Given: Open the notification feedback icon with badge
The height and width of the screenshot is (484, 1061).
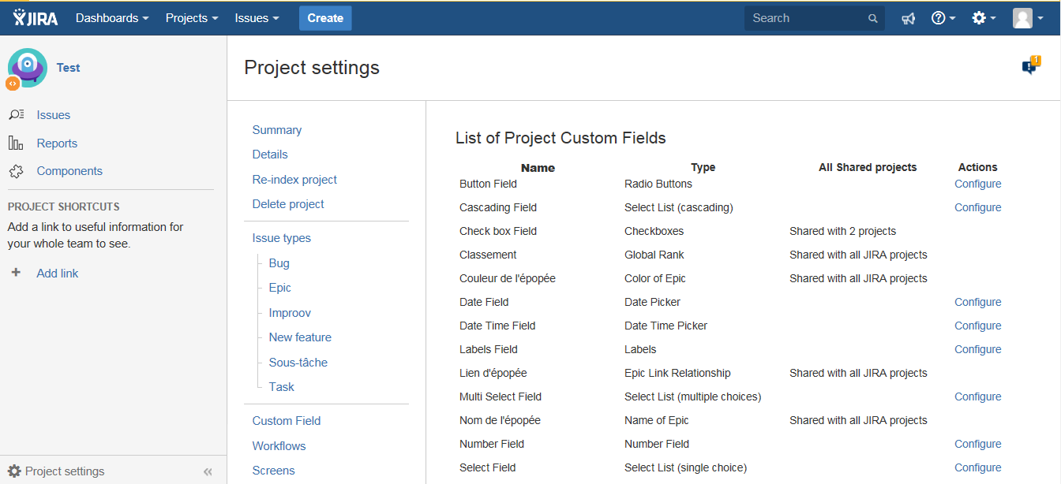Looking at the screenshot, I should click(x=1030, y=66).
